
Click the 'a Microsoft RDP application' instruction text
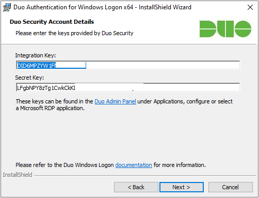(x=50, y=108)
